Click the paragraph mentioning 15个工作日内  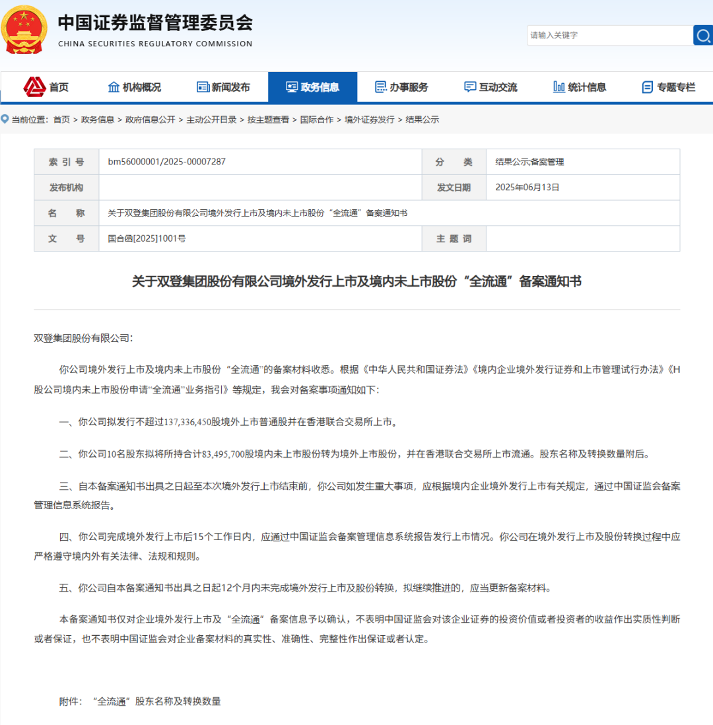pyautogui.click(x=357, y=547)
